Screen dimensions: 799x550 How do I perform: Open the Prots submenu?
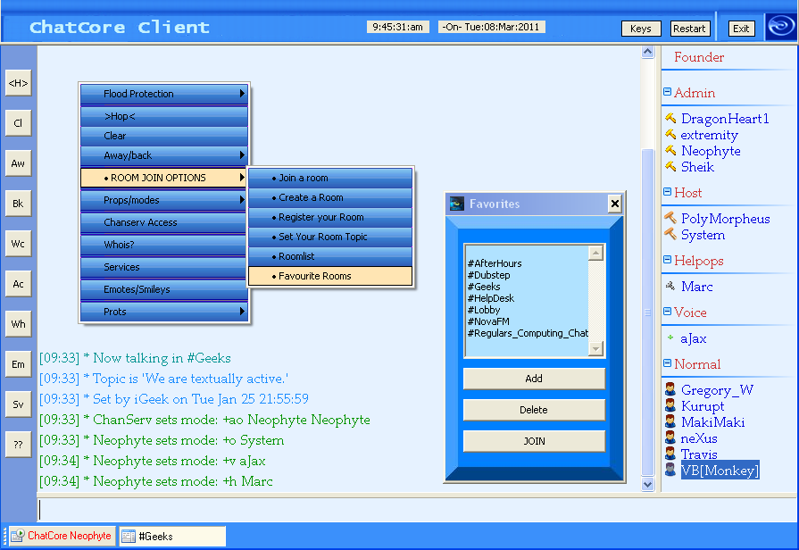click(164, 312)
